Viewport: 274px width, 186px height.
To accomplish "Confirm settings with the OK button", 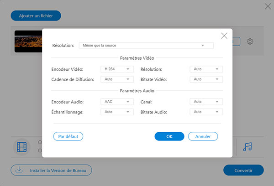I will 169,136.
